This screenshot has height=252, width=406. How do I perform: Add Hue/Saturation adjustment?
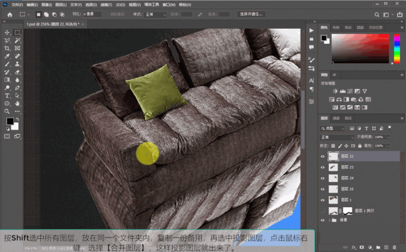point(332,100)
